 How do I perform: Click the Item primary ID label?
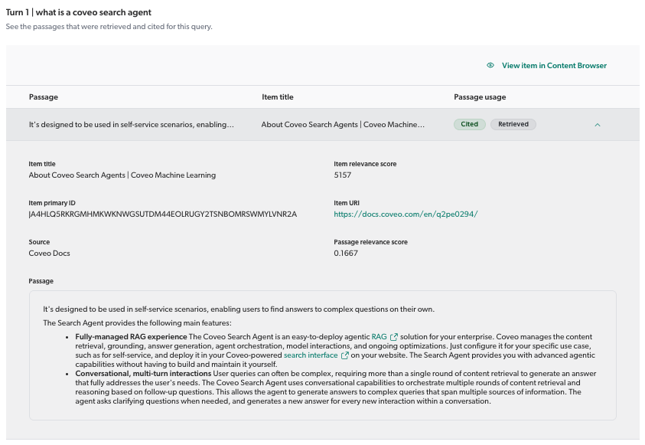(x=52, y=203)
